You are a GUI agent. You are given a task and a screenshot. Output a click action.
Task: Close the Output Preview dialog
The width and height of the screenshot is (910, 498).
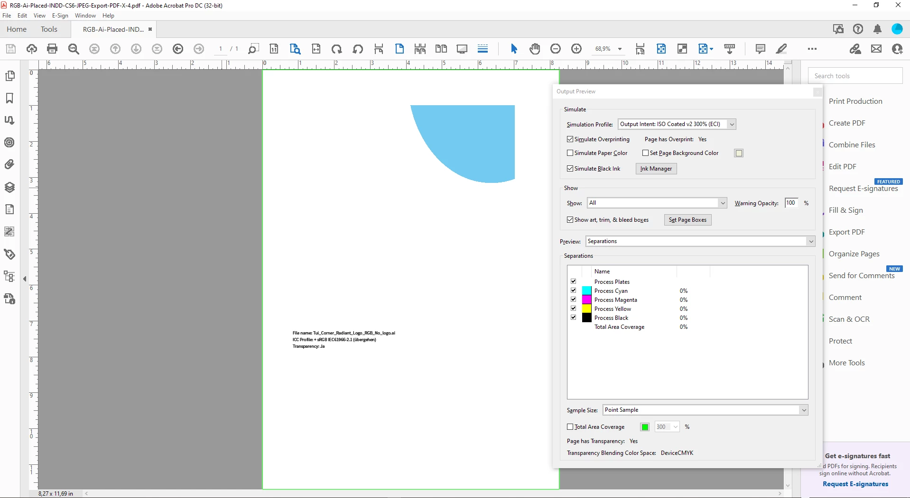pyautogui.click(x=817, y=92)
